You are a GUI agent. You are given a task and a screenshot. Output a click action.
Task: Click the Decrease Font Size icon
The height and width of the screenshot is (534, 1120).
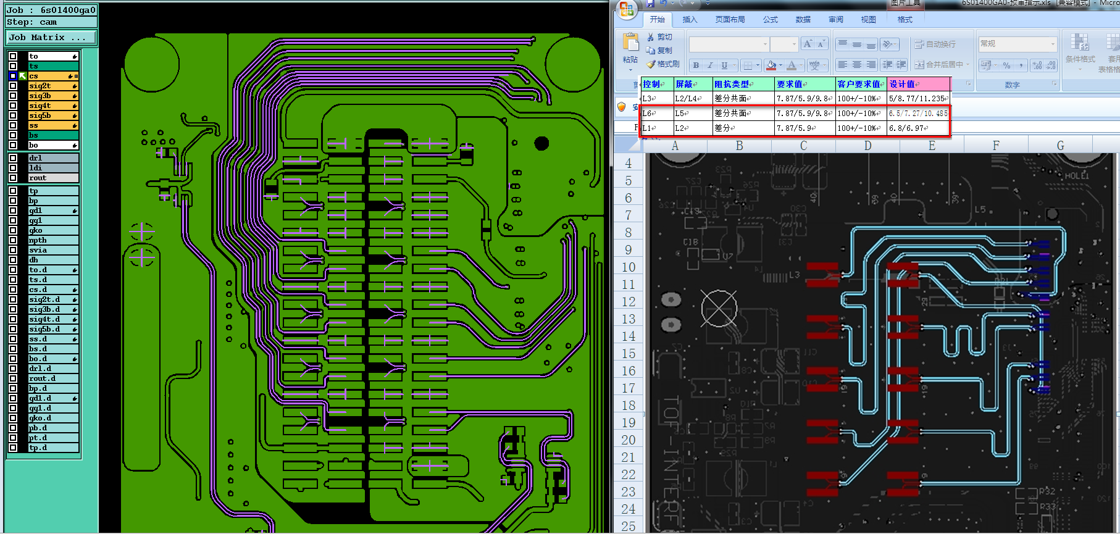(x=821, y=44)
